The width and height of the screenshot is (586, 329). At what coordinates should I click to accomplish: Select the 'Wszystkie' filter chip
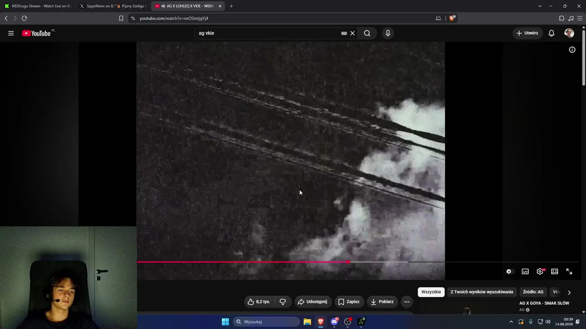coord(431,292)
